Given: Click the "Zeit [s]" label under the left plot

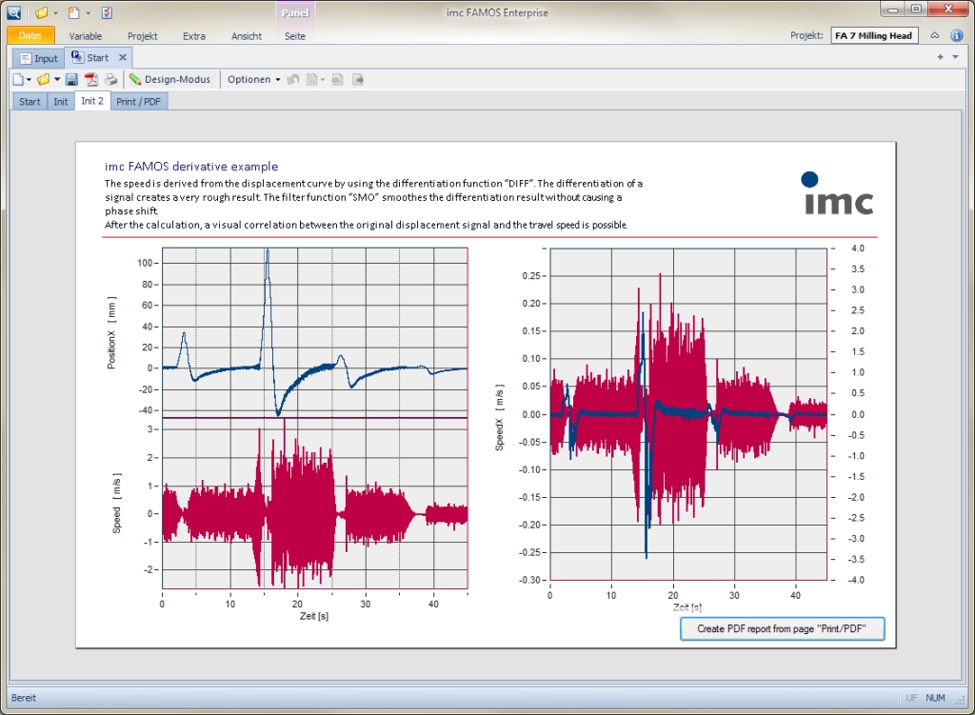Looking at the screenshot, I should click(314, 616).
